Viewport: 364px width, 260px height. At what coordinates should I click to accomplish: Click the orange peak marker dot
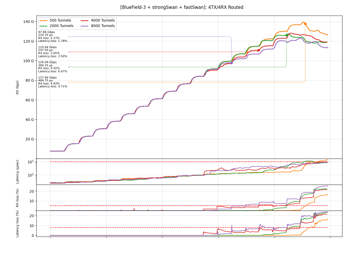pyautogui.click(x=305, y=24)
